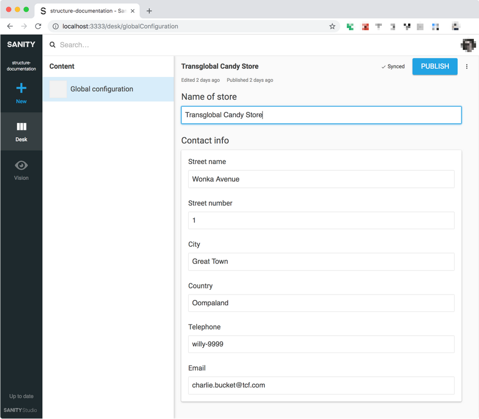
Task: Click the Telephone field
Action: pyautogui.click(x=321, y=344)
